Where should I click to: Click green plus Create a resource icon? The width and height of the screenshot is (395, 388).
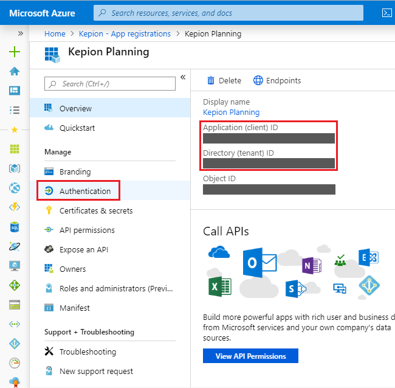point(15,52)
